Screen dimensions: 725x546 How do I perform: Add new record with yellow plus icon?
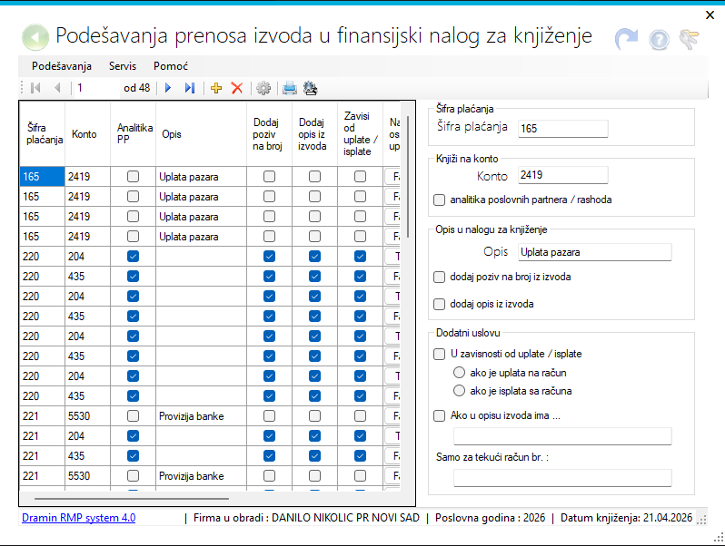[216, 88]
